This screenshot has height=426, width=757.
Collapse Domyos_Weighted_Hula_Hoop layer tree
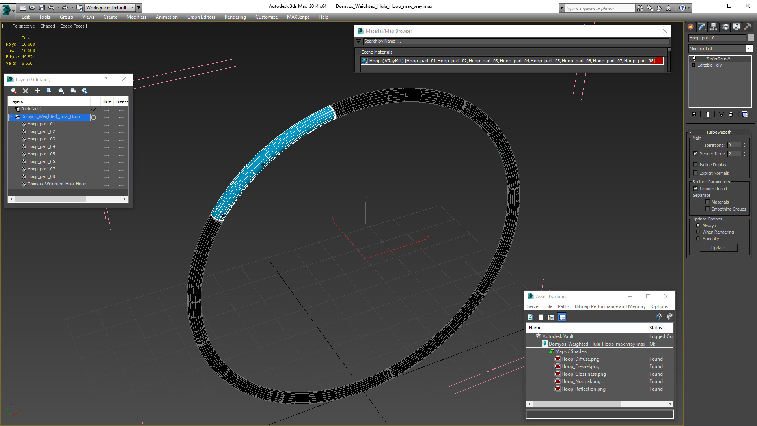[x=11, y=117]
